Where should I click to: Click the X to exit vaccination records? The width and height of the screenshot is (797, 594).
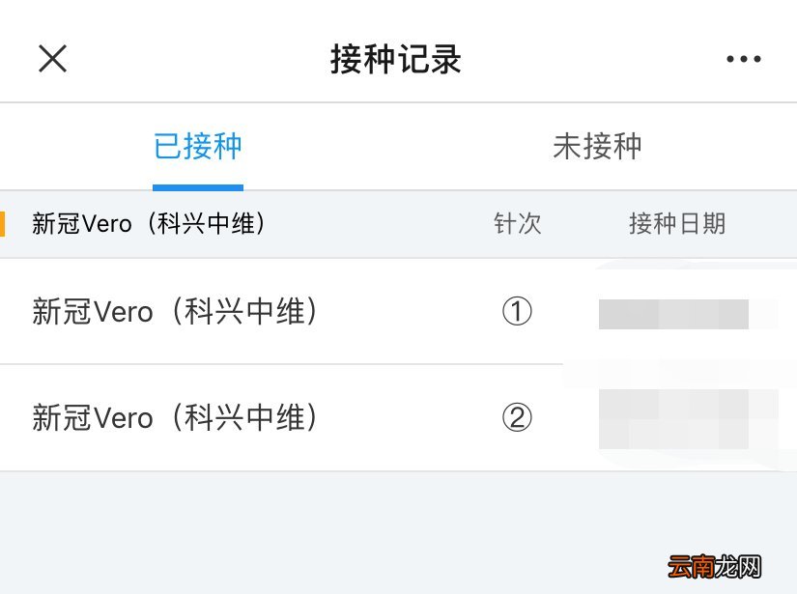(x=52, y=58)
